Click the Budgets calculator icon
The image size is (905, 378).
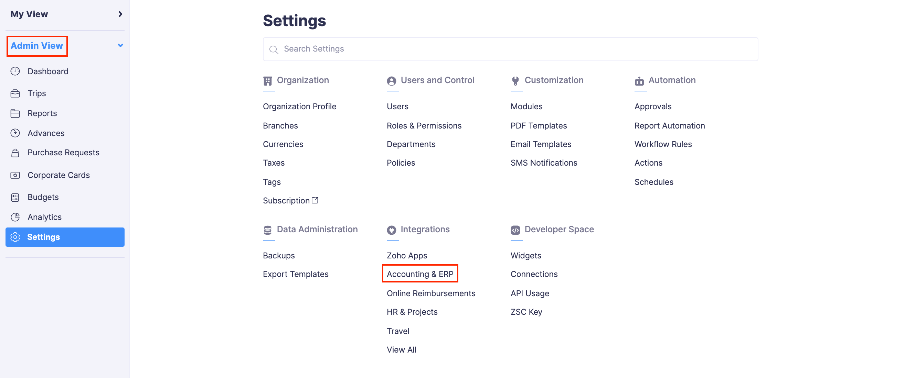click(x=16, y=197)
